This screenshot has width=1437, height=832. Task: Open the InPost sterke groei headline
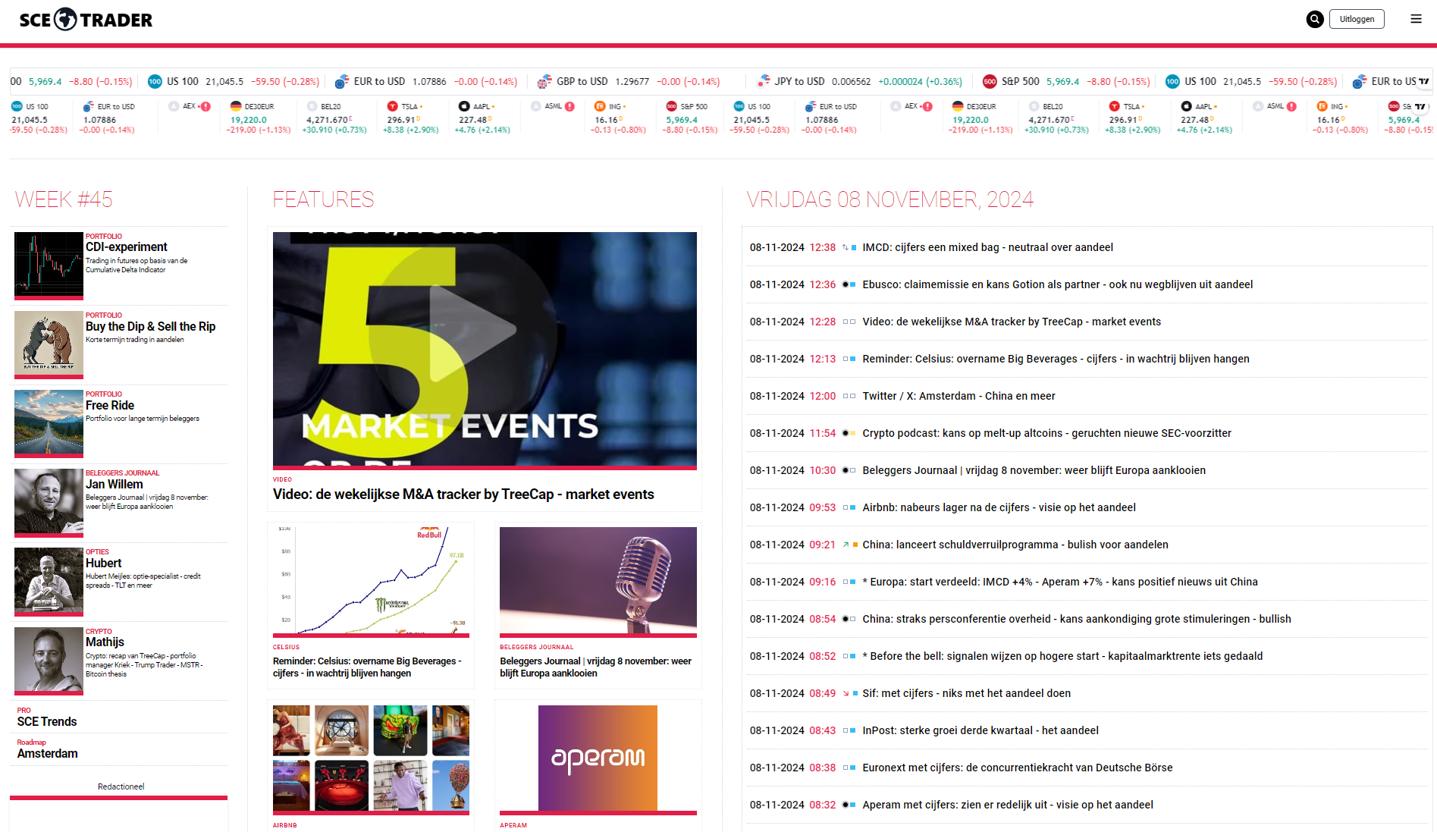click(x=980, y=731)
